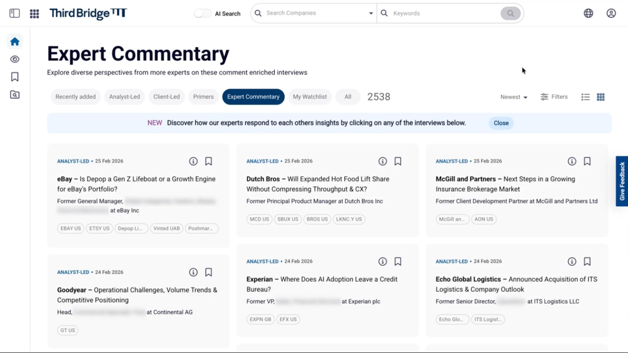Enable the AI Search toggle
The image size is (628, 353).
(202, 14)
